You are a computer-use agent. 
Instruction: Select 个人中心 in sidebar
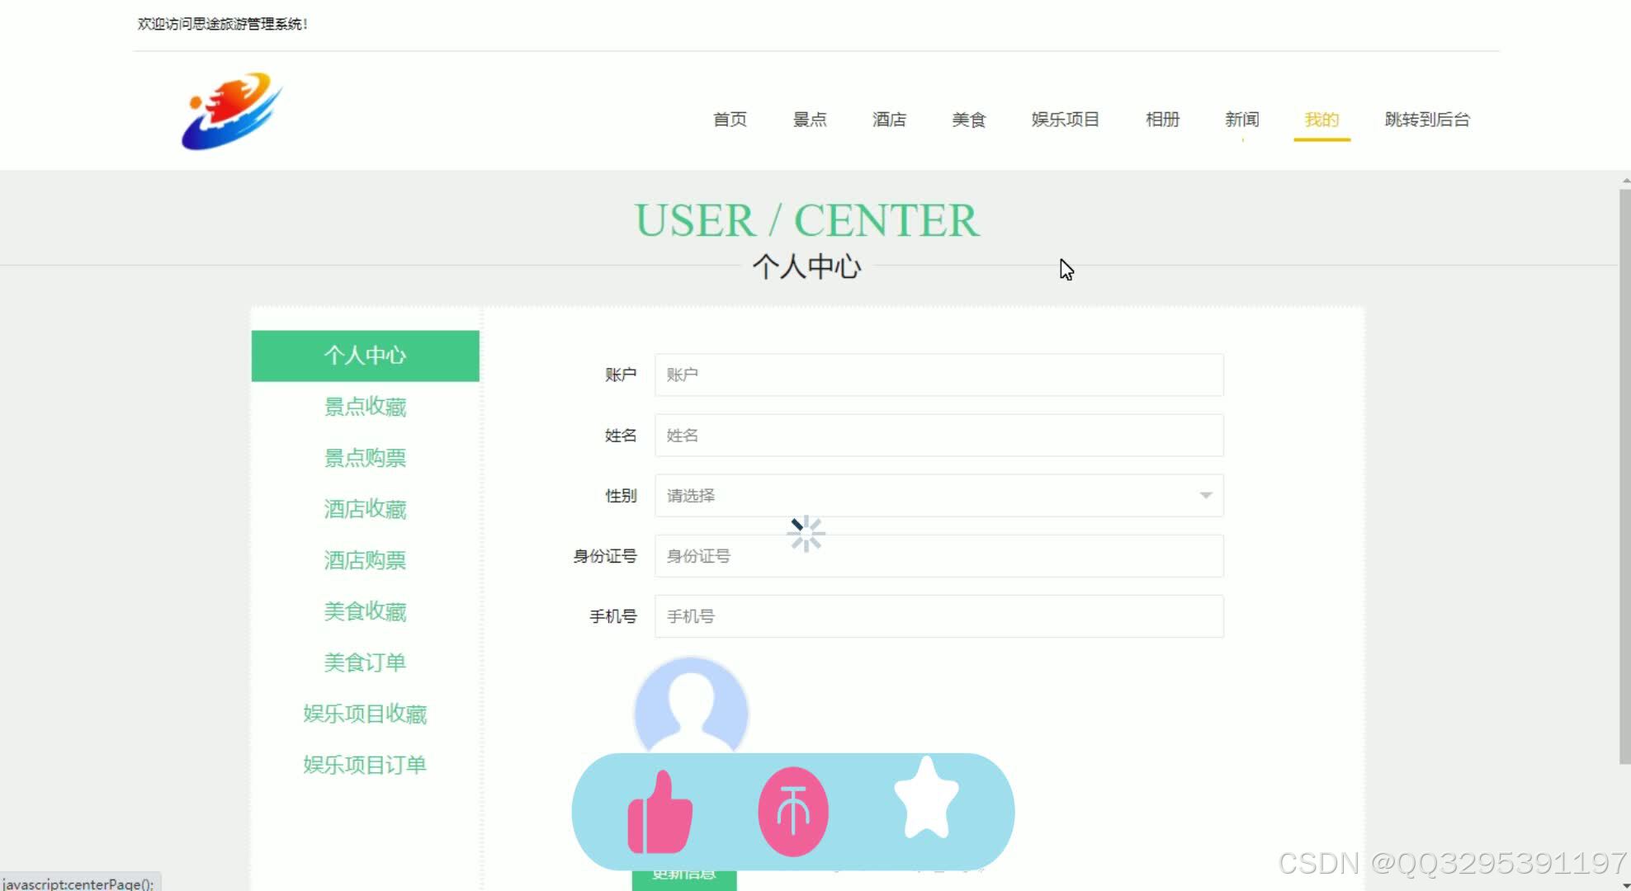[365, 356]
